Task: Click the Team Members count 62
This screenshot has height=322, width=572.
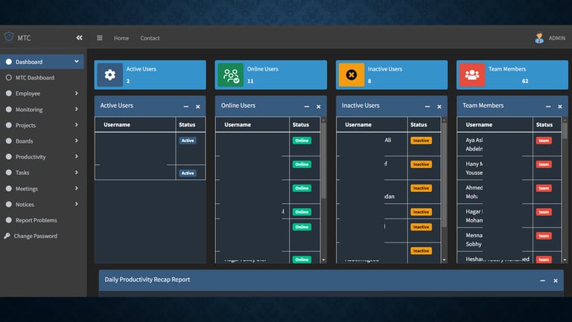Action: [525, 81]
